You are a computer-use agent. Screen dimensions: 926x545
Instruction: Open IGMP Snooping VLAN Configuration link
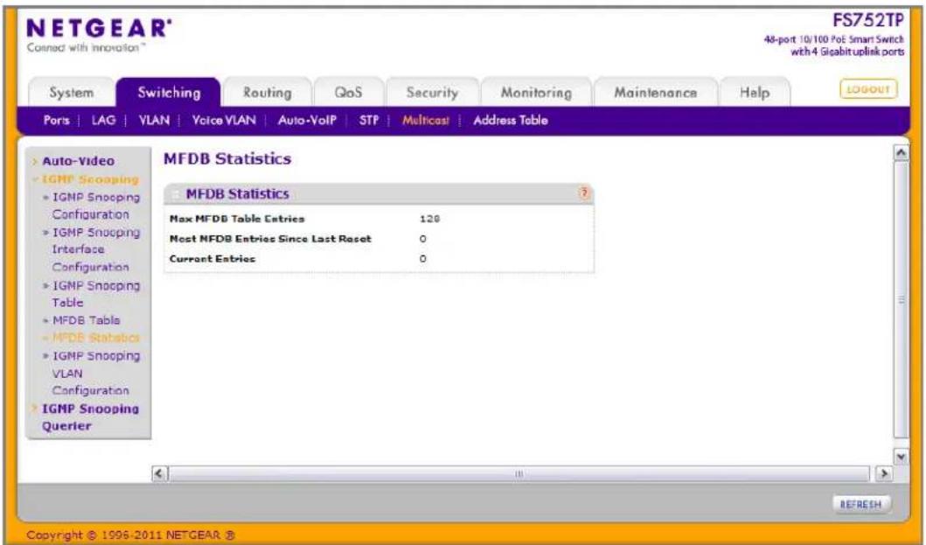point(95,373)
